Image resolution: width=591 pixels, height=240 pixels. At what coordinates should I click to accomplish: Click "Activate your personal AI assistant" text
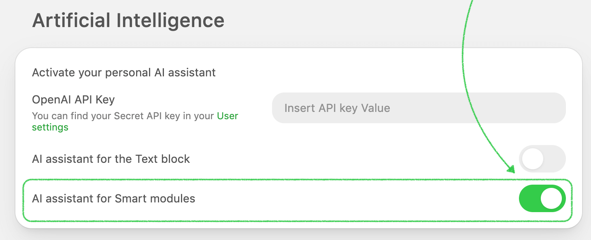coord(123,73)
